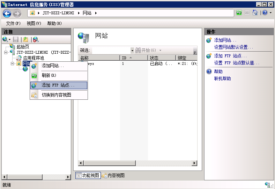
Task: Collapse the JIT-DZZZ-LINSHI server node
Action: coord(6,52)
